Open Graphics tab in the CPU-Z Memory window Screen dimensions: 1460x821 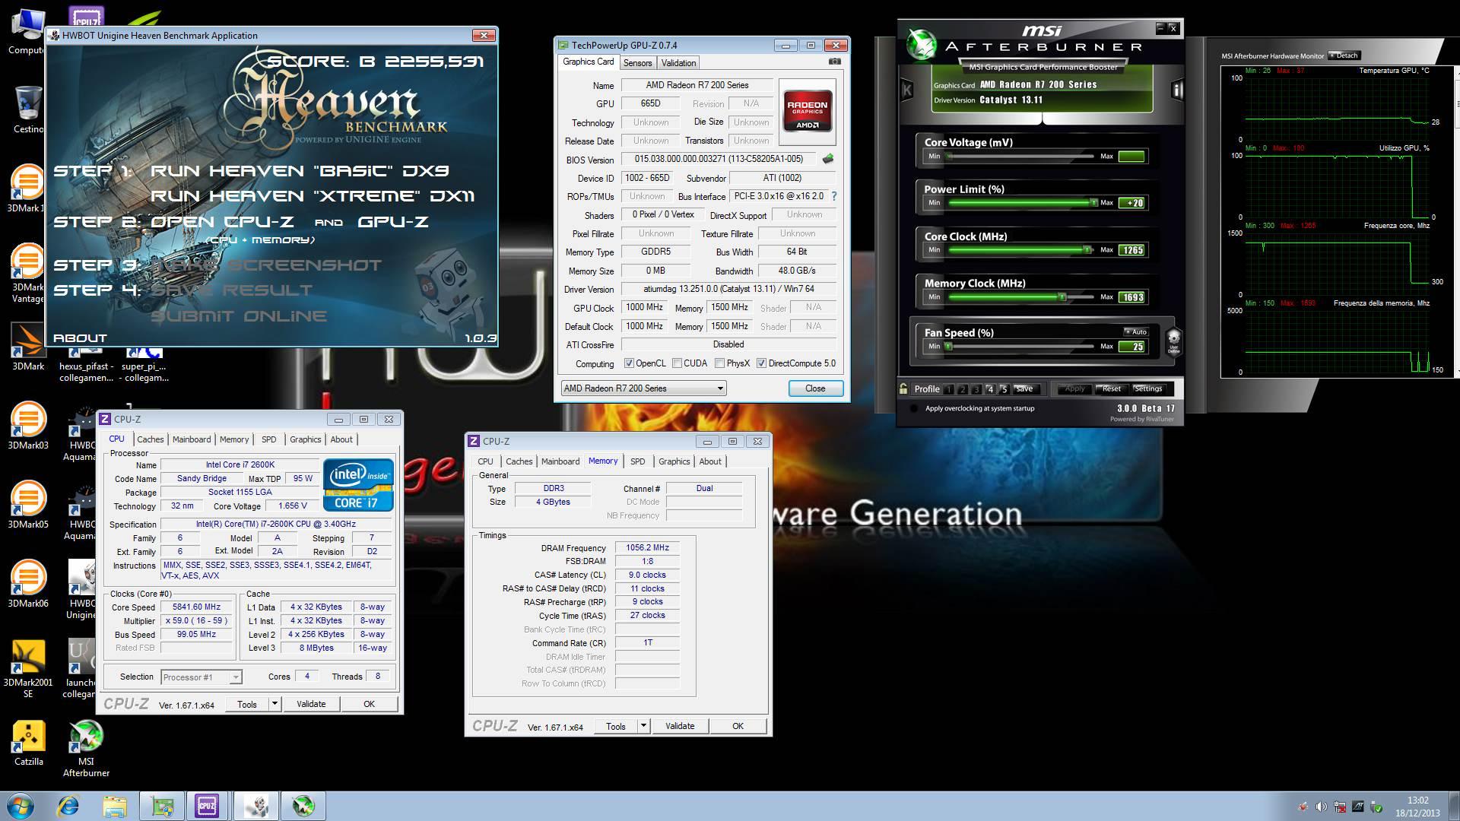point(674,461)
